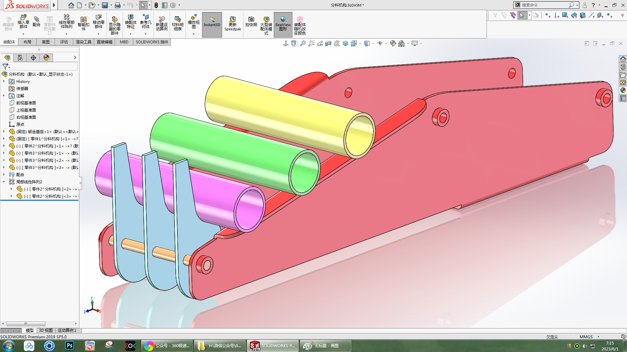Open the 智能扣件 smart fasteners tool
This screenshot has width=627, height=352.
coord(83,23)
